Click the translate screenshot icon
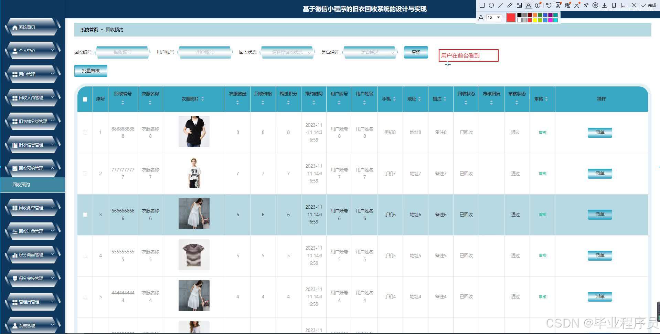The height and width of the screenshot is (334, 660). pyautogui.click(x=567, y=5)
